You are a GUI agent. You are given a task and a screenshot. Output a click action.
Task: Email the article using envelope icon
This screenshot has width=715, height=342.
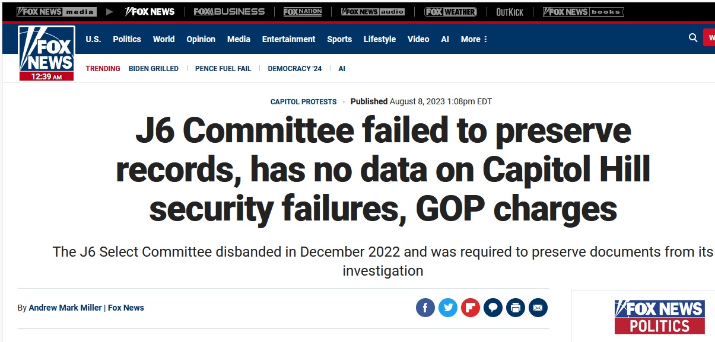[538, 308]
